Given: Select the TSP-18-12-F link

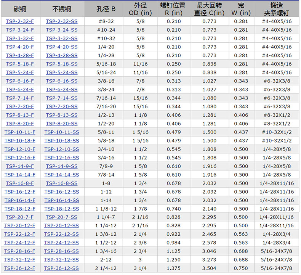Looking at the screenshot, I should pos(20,209).
